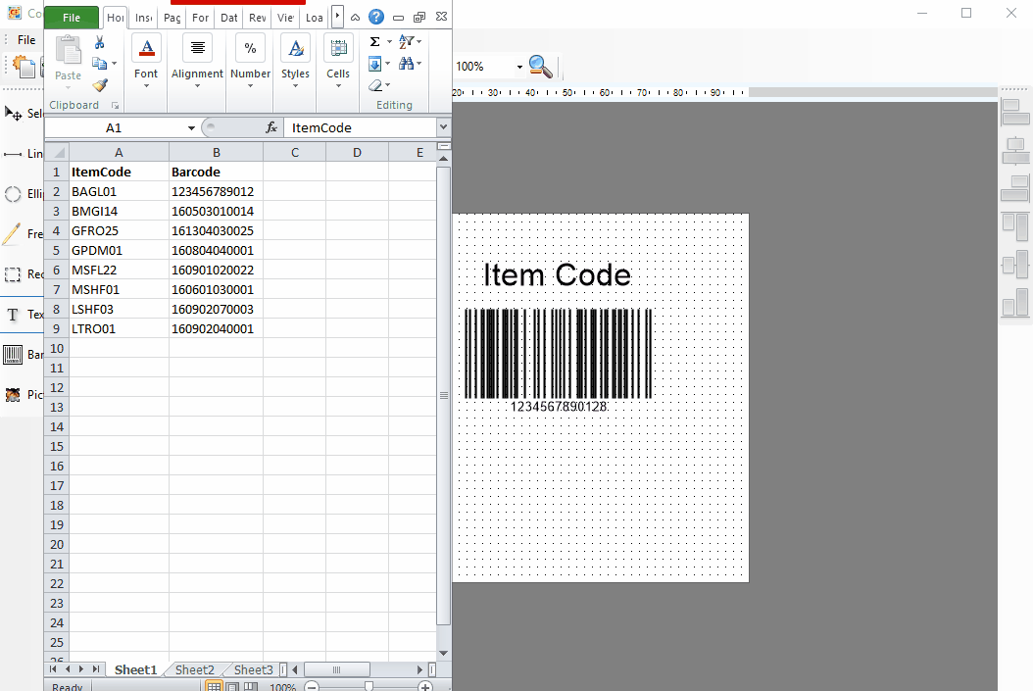
Task: Select the Barcode tool in label designer
Action: click(x=24, y=355)
